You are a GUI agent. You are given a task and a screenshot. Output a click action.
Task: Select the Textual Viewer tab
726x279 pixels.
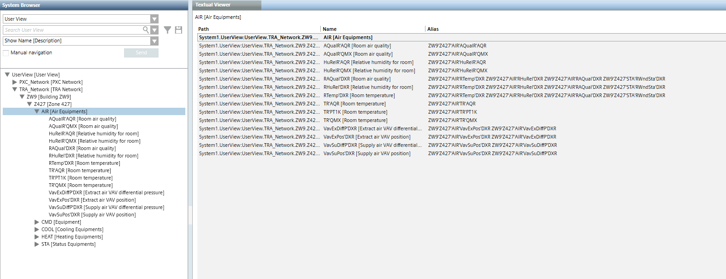click(x=213, y=5)
